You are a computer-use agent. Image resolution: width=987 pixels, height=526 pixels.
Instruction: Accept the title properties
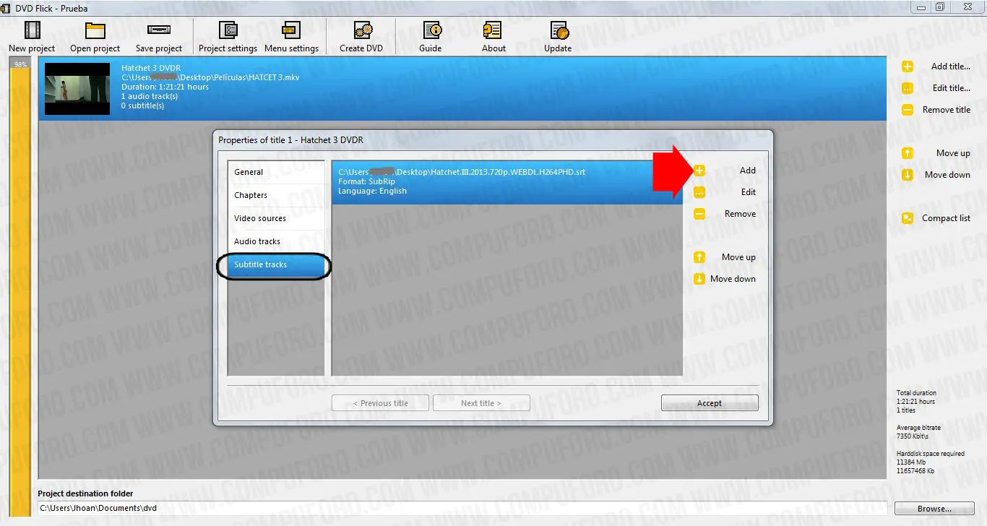(709, 402)
